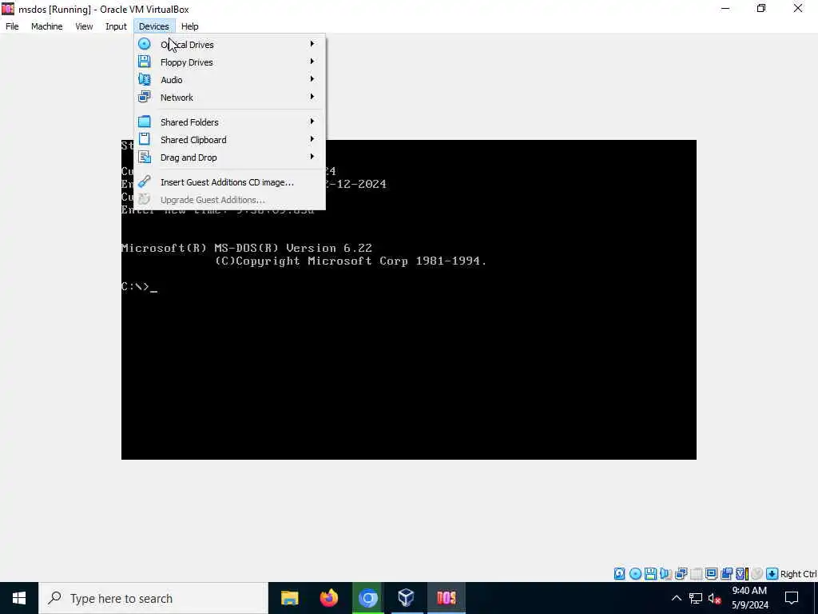Expand Floppy Drives submenu arrow
Image resolution: width=818 pixels, height=614 pixels.
point(312,62)
